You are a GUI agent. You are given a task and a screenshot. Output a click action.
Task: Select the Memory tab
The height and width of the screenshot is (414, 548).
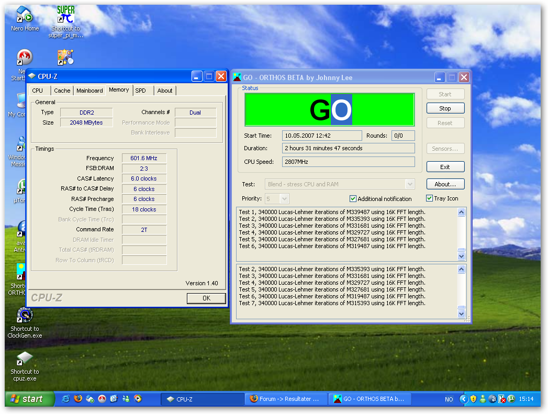119,90
